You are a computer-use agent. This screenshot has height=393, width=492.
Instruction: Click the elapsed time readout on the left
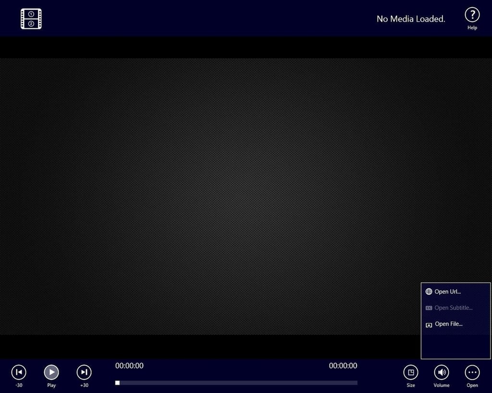point(129,366)
